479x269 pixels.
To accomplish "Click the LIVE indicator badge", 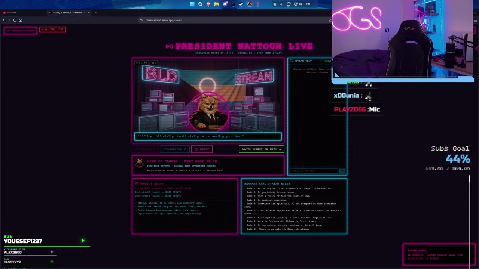I will [52, 30].
